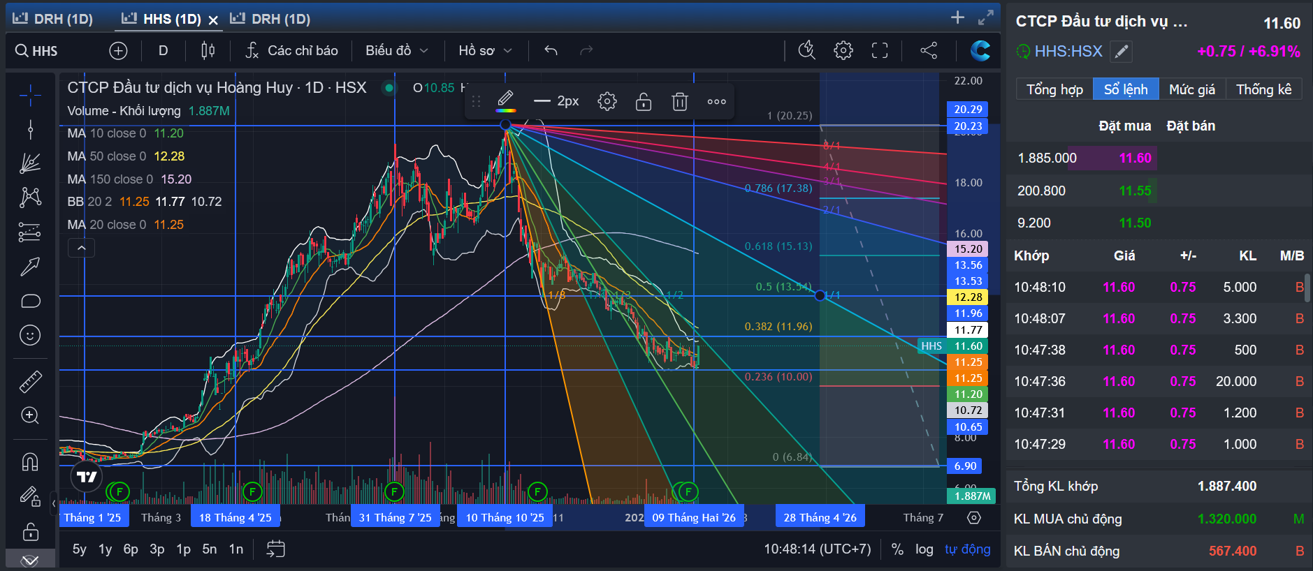Switch to the Tổng hợp tab
Screen dimensions: 1313x571
point(1054,89)
